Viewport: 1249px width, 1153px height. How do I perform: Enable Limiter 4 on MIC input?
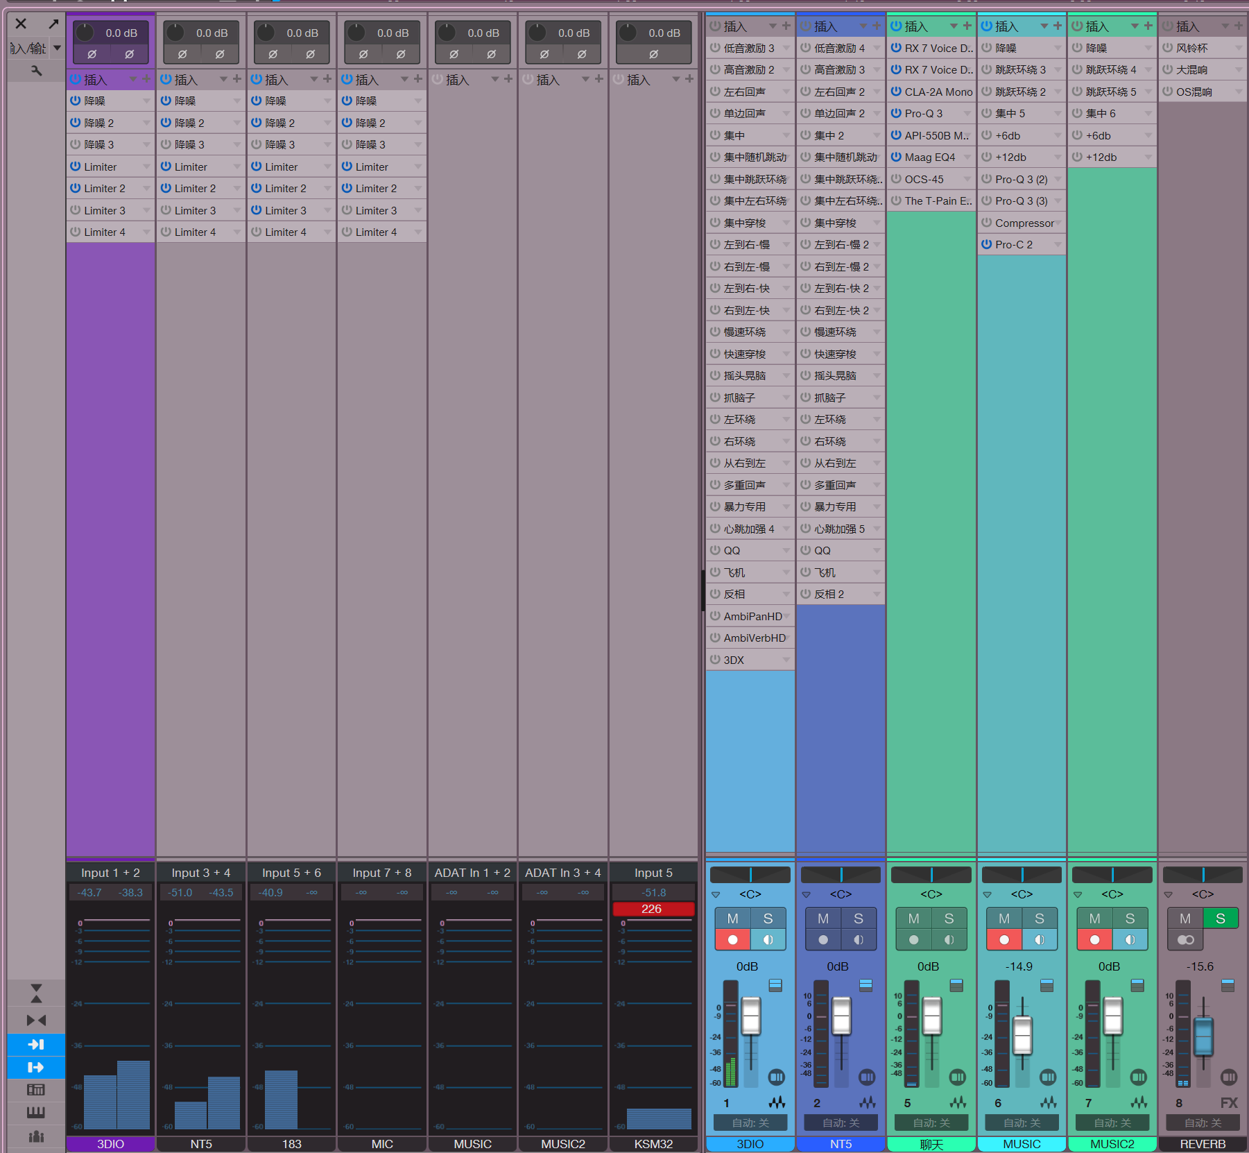tap(346, 232)
